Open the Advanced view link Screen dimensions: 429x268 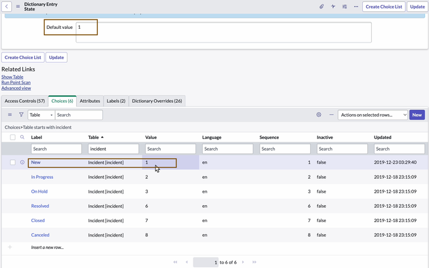pyautogui.click(x=16, y=88)
